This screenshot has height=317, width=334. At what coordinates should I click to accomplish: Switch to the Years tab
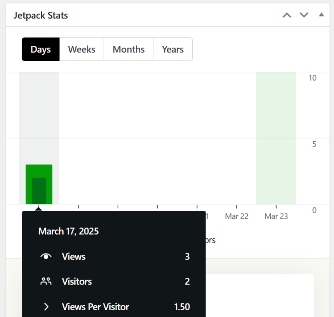[173, 49]
